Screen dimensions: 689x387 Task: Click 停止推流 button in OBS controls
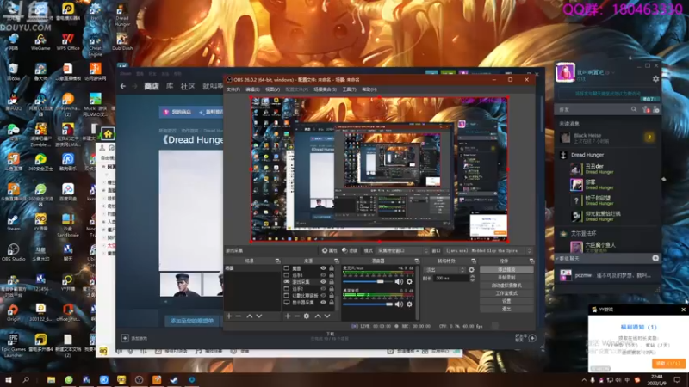[x=506, y=270]
